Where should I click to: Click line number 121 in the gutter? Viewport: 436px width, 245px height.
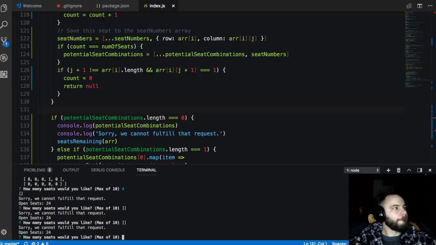click(24, 31)
